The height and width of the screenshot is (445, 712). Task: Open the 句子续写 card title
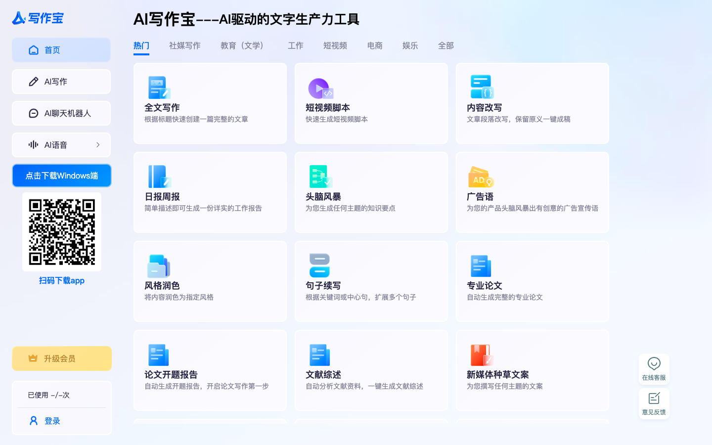coord(323,286)
